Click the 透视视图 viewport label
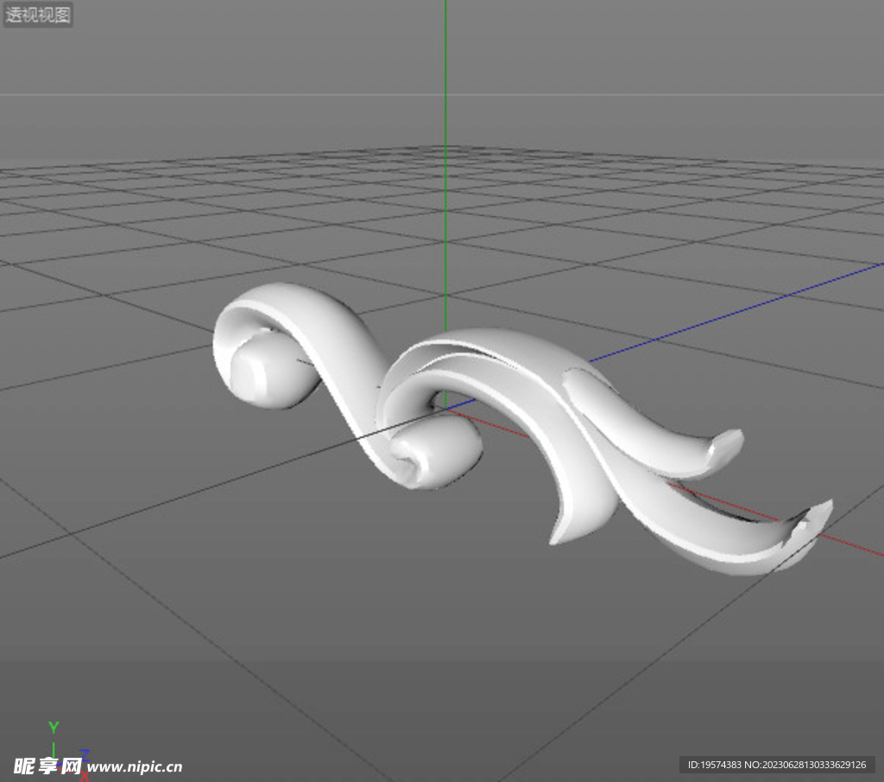The width and height of the screenshot is (884, 782). coord(38,15)
